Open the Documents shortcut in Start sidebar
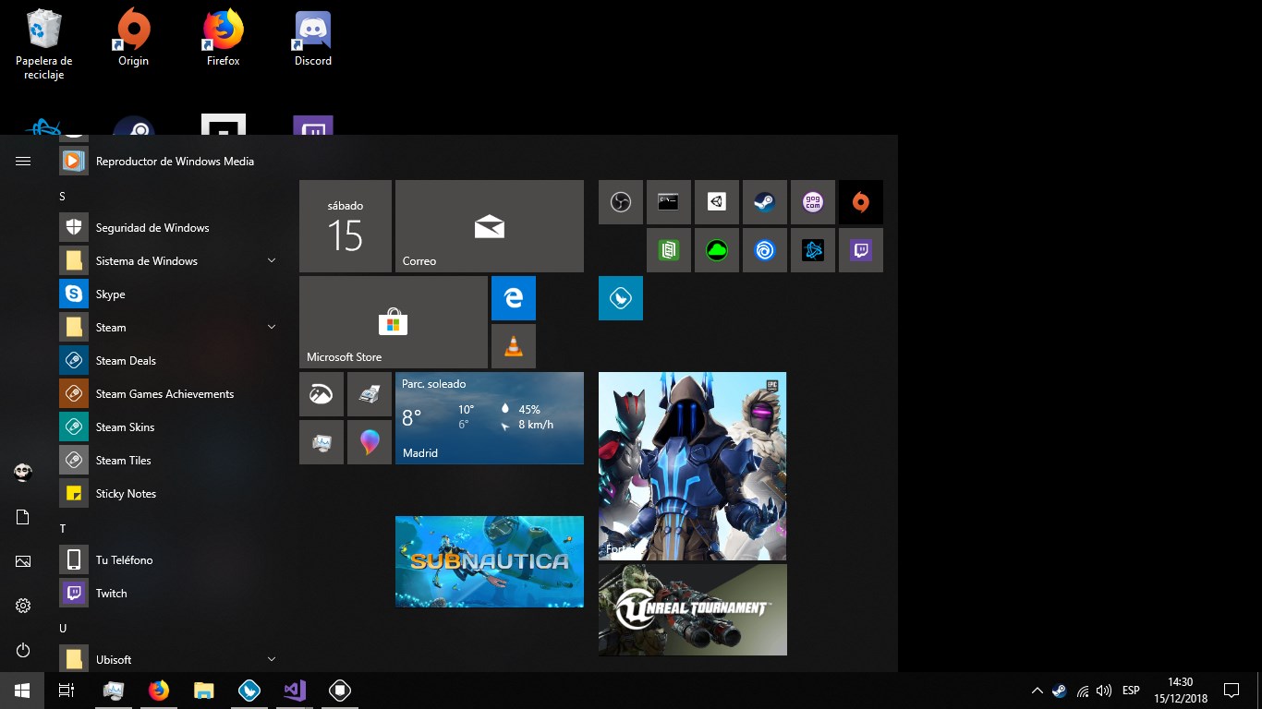This screenshot has width=1262, height=709. point(23,517)
